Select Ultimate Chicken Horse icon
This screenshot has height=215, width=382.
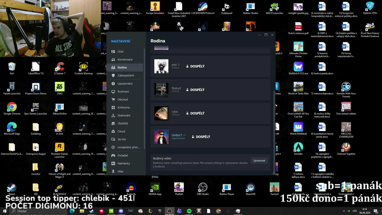coord(298,50)
